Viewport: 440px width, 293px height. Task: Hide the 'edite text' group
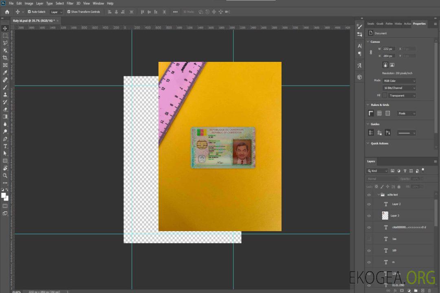[x=369, y=195]
